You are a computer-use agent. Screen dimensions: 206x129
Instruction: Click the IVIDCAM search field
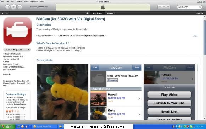[x=189, y=7]
